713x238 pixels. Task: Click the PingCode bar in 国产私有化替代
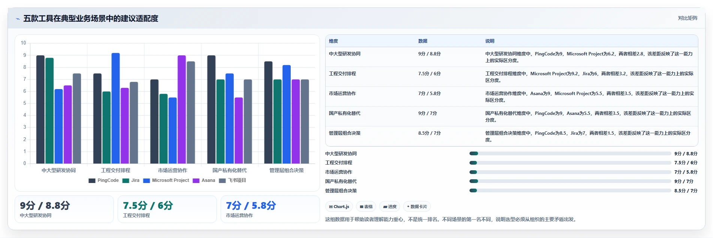(x=211, y=110)
